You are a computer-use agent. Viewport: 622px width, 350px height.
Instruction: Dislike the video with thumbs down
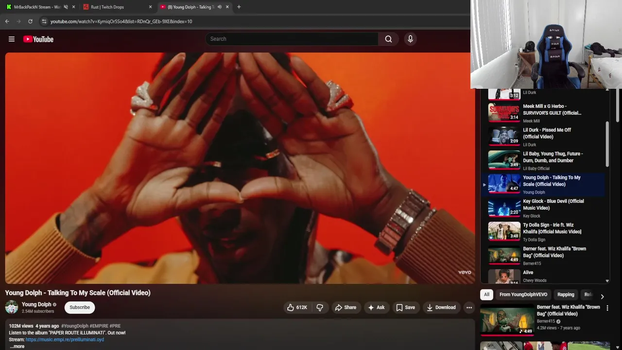pyautogui.click(x=320, y=307)
